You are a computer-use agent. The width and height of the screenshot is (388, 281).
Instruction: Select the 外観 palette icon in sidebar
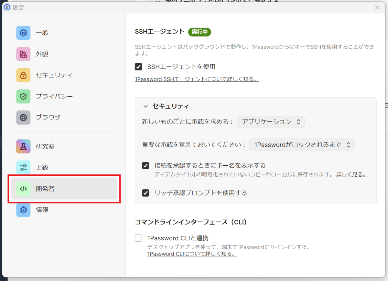tap(23, 54)
